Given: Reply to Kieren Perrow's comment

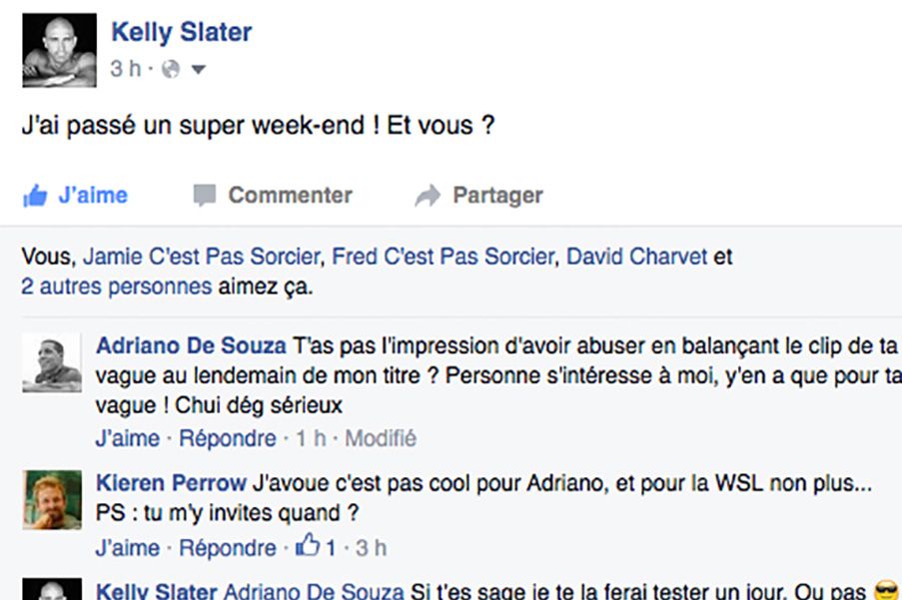Looking at the screenshot, I should 228,548.
